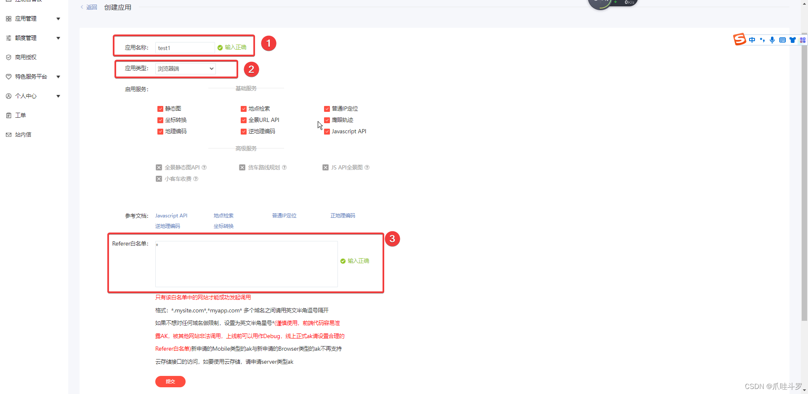This screenshot has height=394, width=808.
Task: Uncheck the 普通IP定位 checkbox
Action: (327, 109)
